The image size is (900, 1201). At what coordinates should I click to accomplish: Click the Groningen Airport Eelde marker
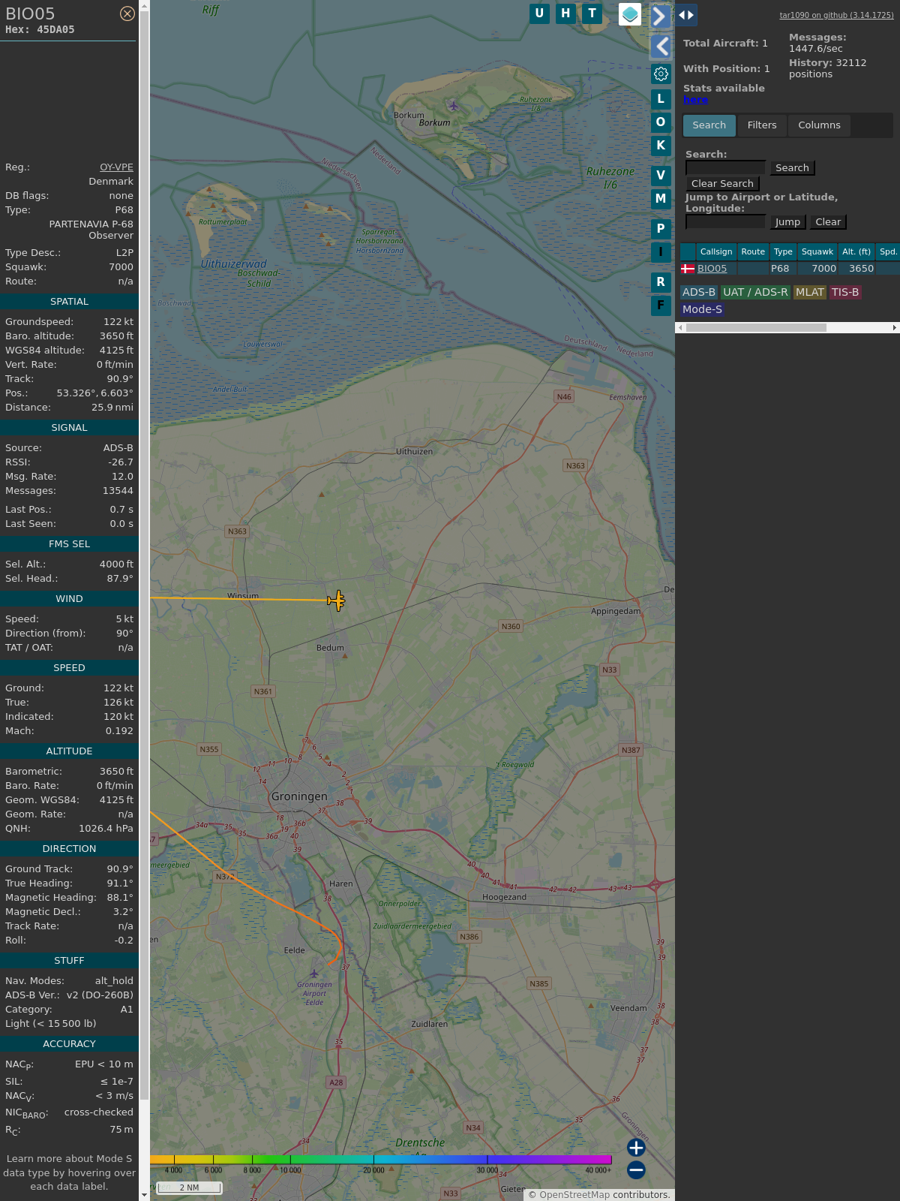(x=314, y=974)
